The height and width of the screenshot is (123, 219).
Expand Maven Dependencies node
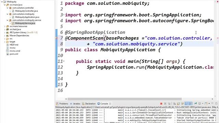(4, 36)
